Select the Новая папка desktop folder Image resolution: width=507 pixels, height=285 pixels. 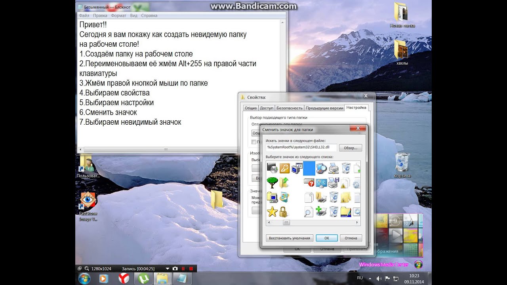(x=402, y=15)
